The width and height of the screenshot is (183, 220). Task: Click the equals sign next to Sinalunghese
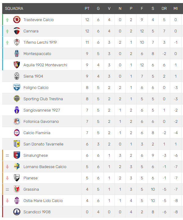click(7, 156)
